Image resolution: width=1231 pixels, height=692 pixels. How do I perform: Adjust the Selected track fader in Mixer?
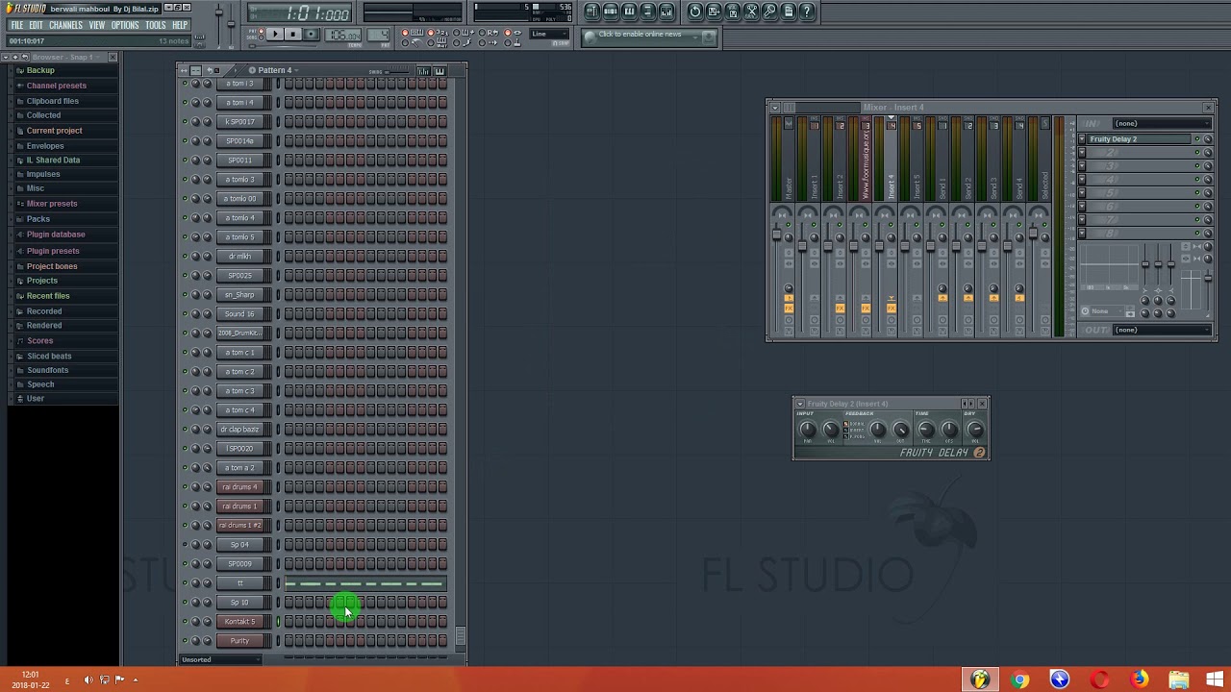pyautogui.click(x=1033, y=233)
